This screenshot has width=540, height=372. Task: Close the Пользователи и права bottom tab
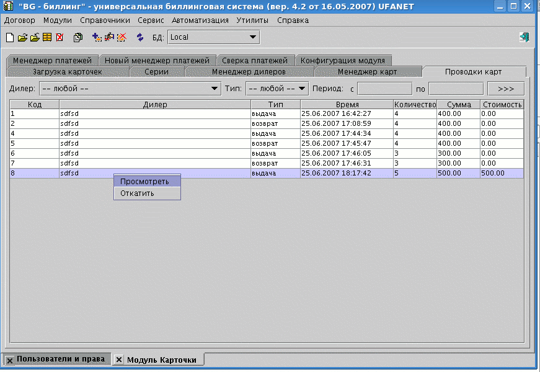pos(9,360)
